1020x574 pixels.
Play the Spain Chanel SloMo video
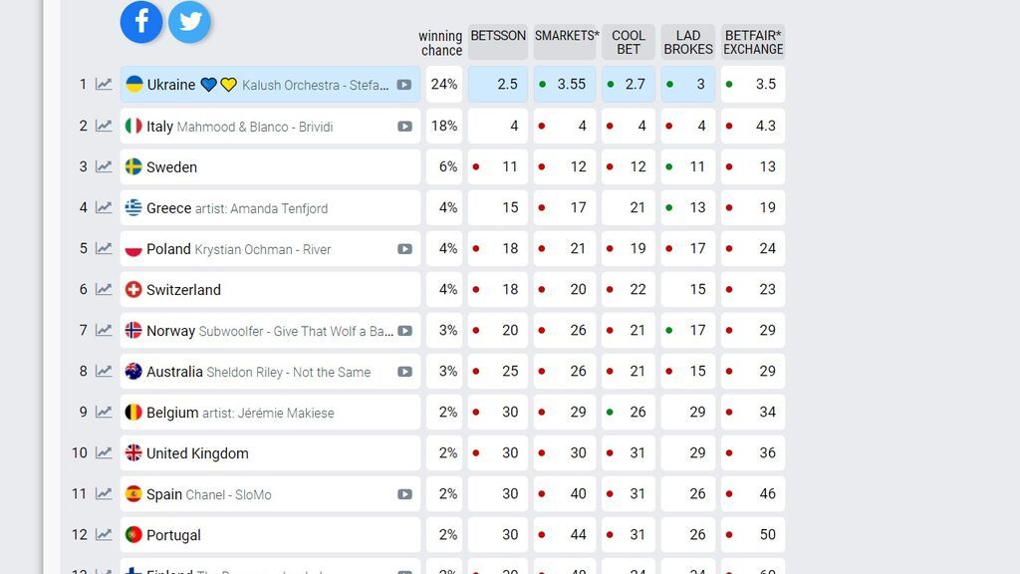coord(404,494)
